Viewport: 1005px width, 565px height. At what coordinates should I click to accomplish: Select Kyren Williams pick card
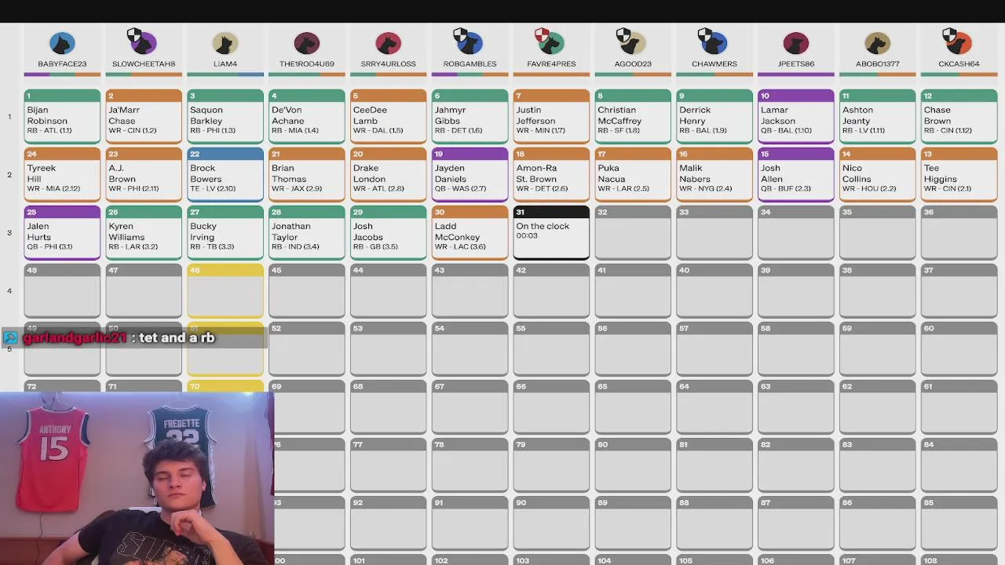pyautogui.click(x=144, y=232)
